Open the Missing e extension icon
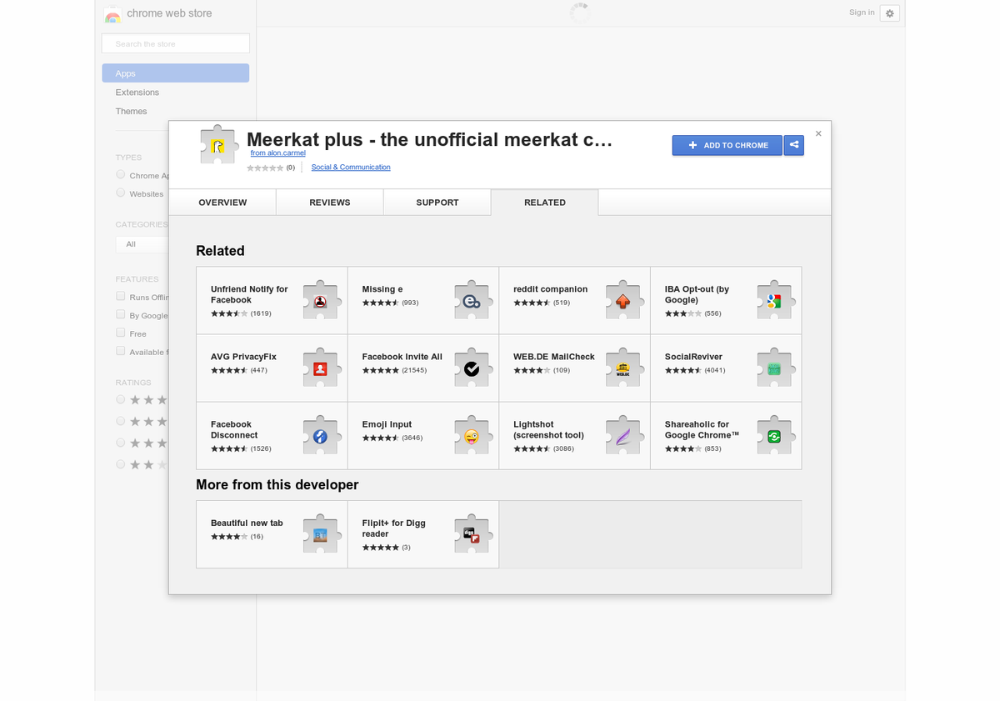This screenshot has height=701, width=1000. click(x=472, y=301)
